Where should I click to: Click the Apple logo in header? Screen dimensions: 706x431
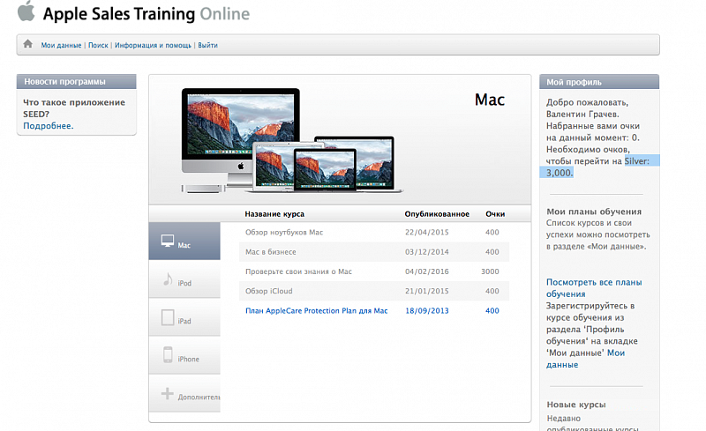tap(26, 11)
